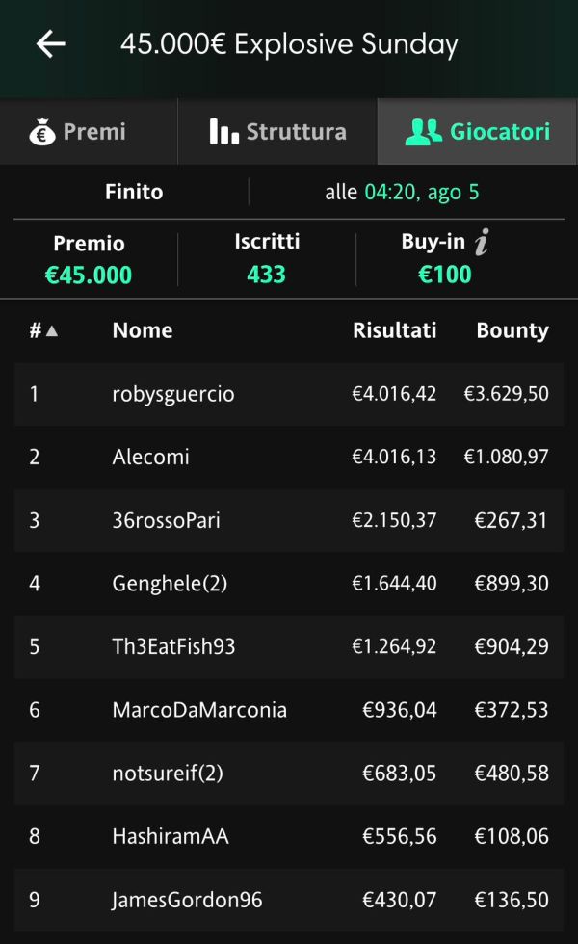This screenshot has height=944, width=578.
Task: Open Th3EatFish93 player row
Action: (x=289, y=646)
